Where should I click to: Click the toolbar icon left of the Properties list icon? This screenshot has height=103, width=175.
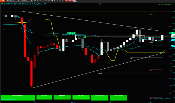pos(60,1)
